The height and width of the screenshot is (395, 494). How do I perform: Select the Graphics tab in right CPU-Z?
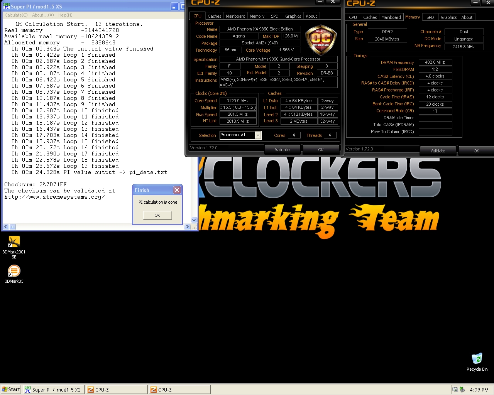[449, 17]
